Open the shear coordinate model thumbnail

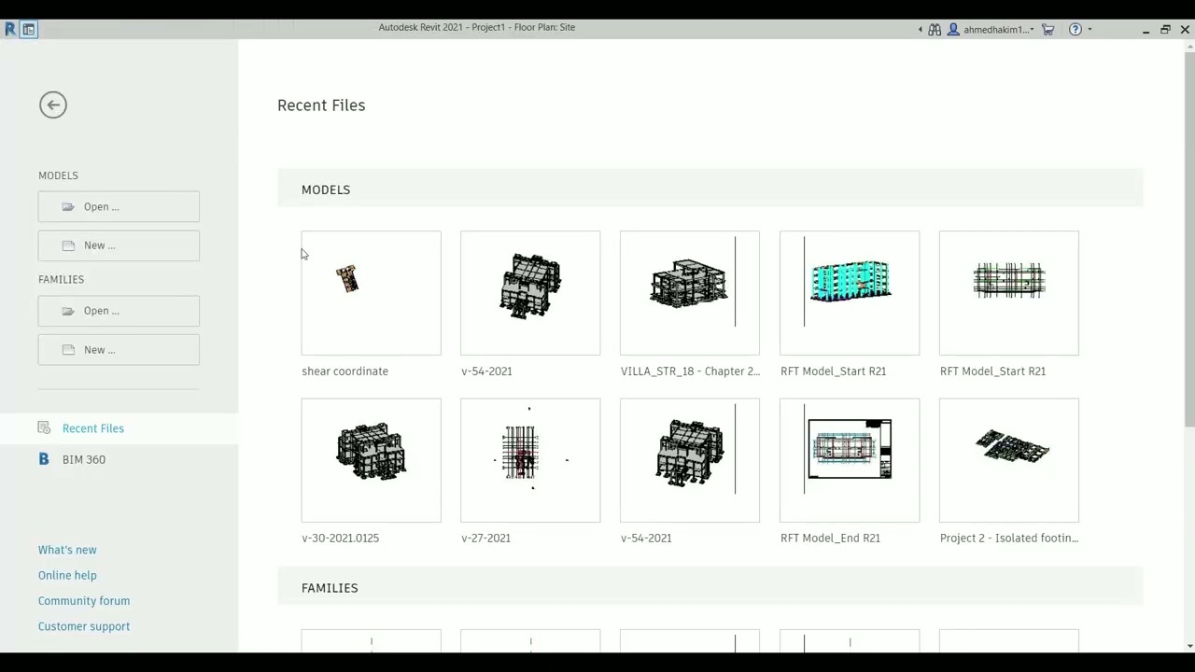371,293
